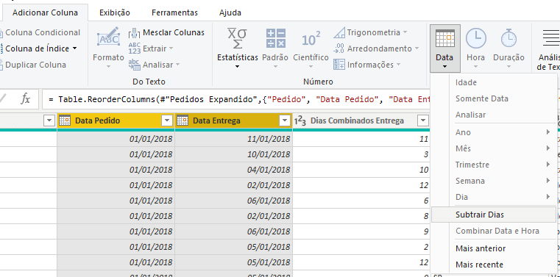Image resolution: width=560 pixels, height=277 pixels.
Task: Click the Hora clock icon
Action: pos(475,38)
